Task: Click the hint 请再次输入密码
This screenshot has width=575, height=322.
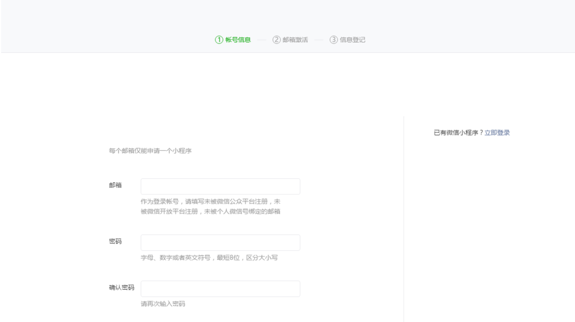Action: point(163,304)
